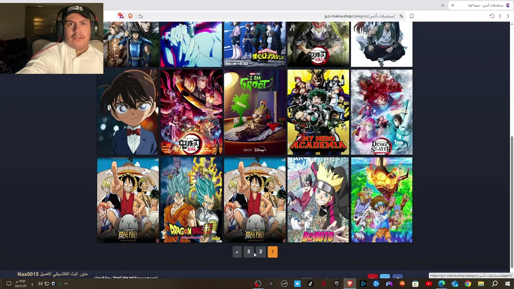
Task: Open Outlook from taskbar
Action: click(455, 284)
